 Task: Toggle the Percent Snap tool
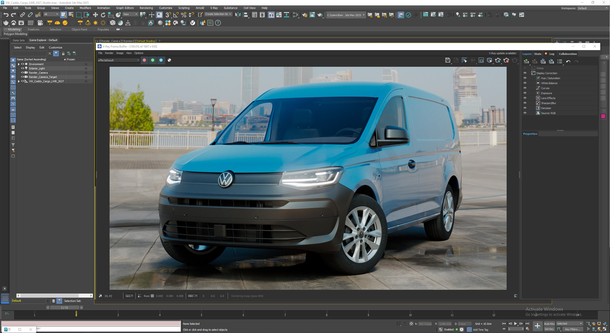click(184, 15)
